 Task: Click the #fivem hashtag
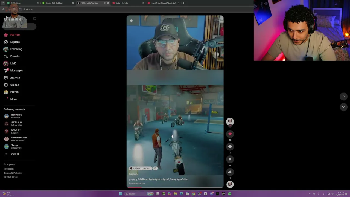tap(144, 179)
